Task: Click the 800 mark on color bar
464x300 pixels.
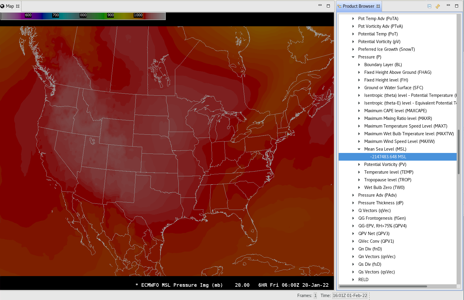Action: 83,15
